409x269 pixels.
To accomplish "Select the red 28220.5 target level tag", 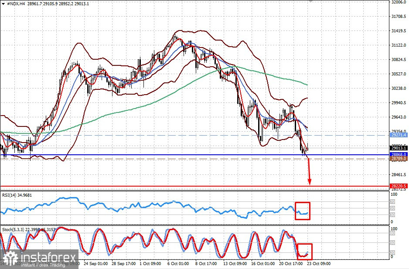I will coord(399,186).
